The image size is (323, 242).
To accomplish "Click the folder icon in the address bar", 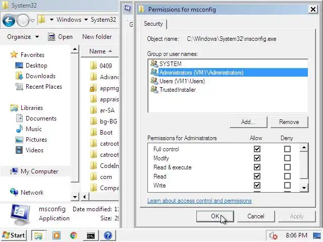I will click(x=42, y=20).
